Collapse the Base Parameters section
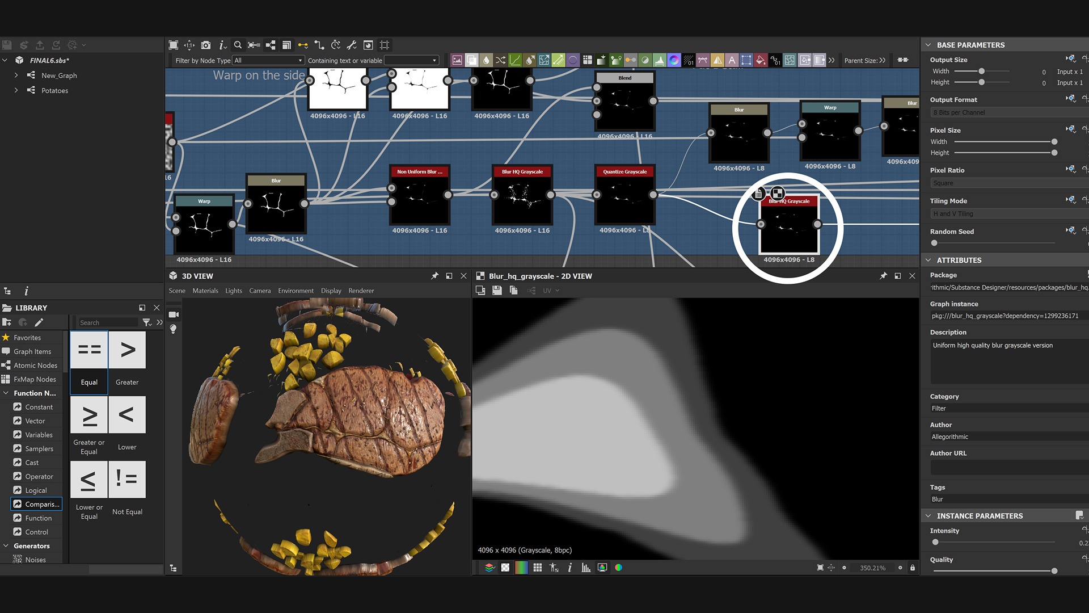The width and height of the screenshot is (1089, 613). tap(928, 45)
